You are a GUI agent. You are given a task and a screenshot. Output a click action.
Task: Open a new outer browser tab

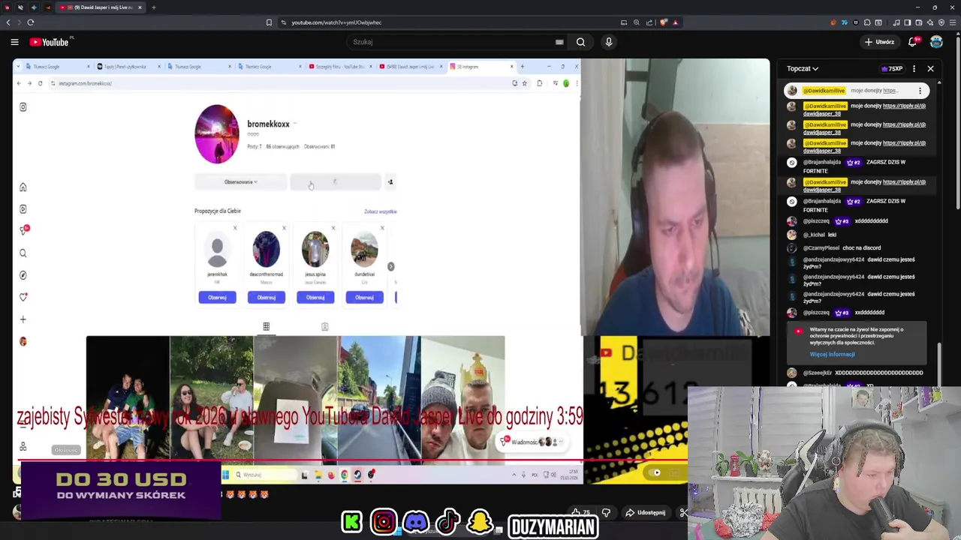click(x=153, y=7)
